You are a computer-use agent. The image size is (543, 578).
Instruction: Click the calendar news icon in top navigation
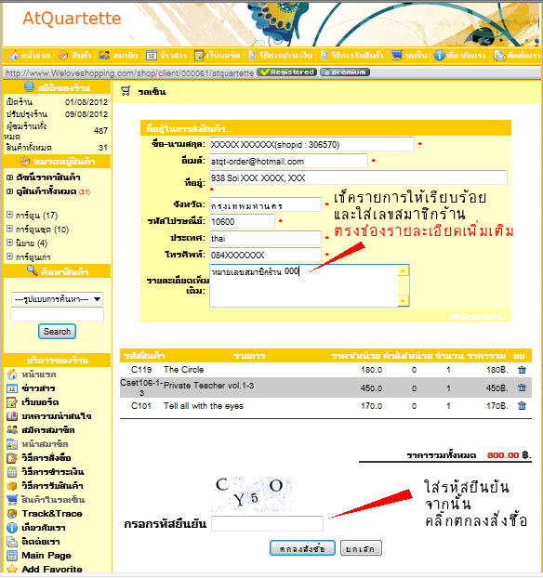click(152, 56)
